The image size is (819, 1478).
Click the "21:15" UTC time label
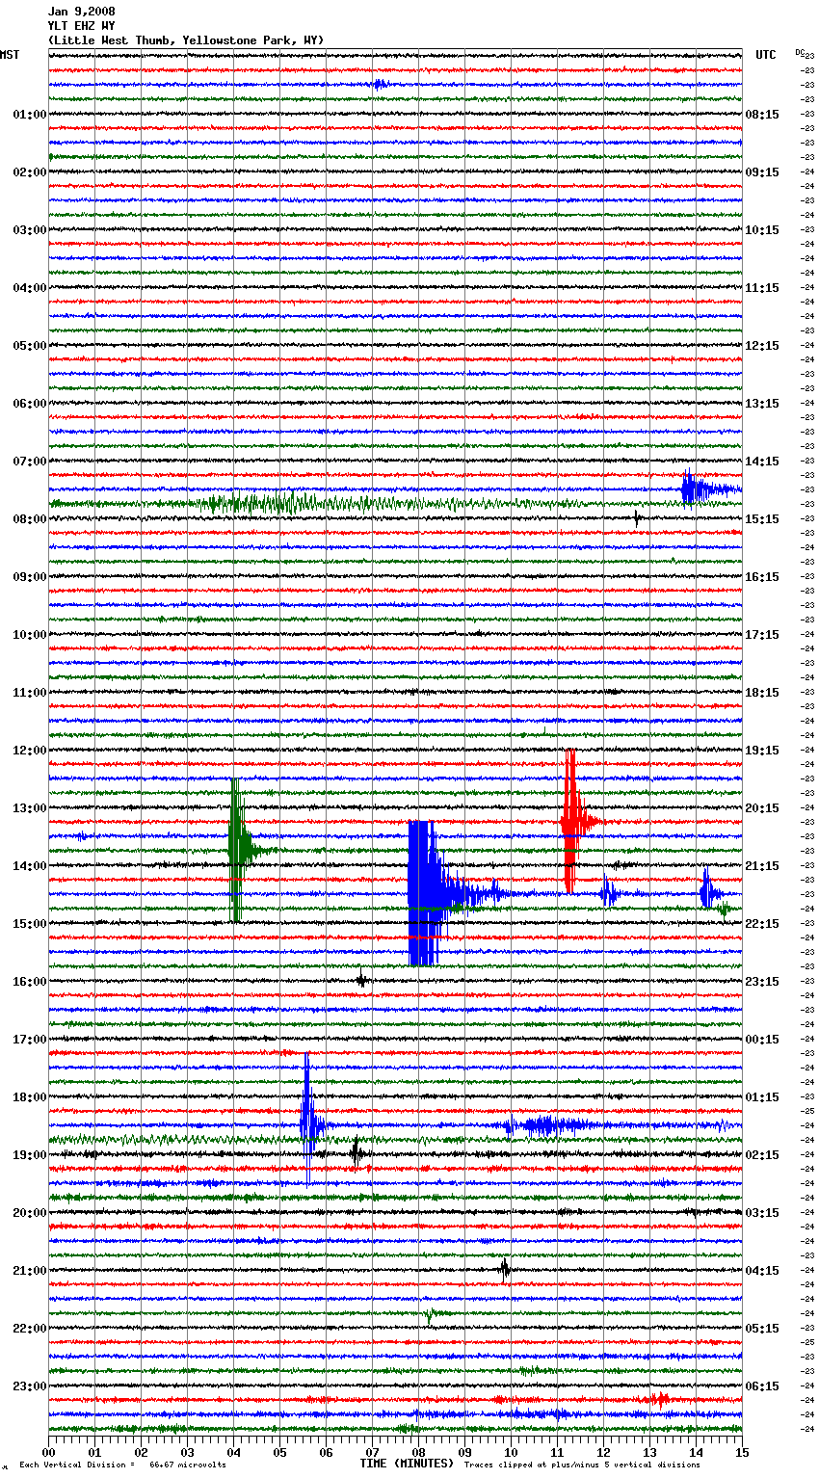click(762, 866)
